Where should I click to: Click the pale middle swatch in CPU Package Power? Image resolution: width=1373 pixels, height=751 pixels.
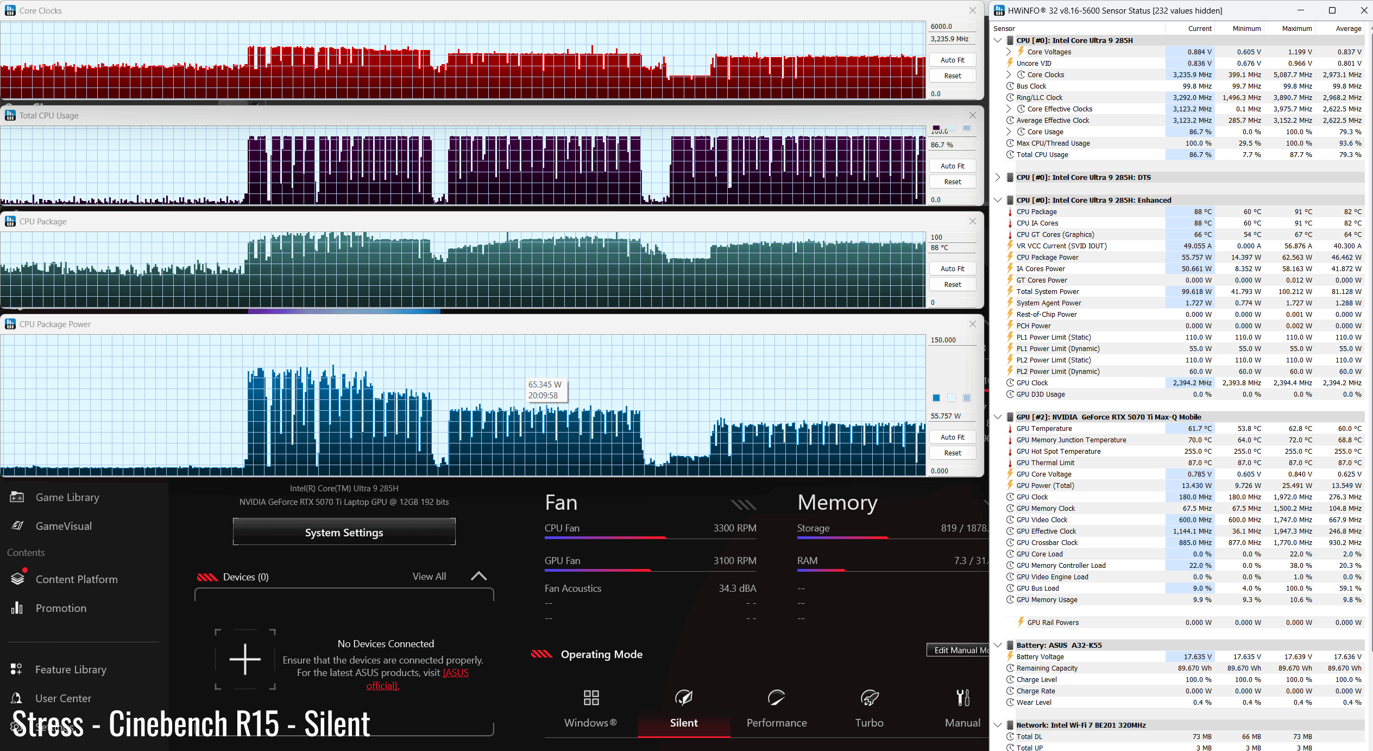(x=952, y=398)
